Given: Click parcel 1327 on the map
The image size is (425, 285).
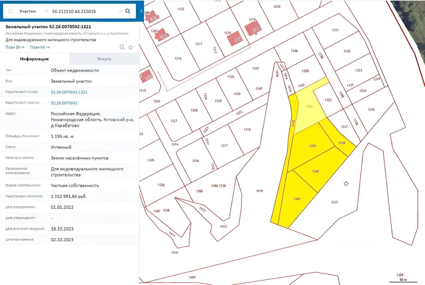Looking at the screenshot, I should 174,121.
